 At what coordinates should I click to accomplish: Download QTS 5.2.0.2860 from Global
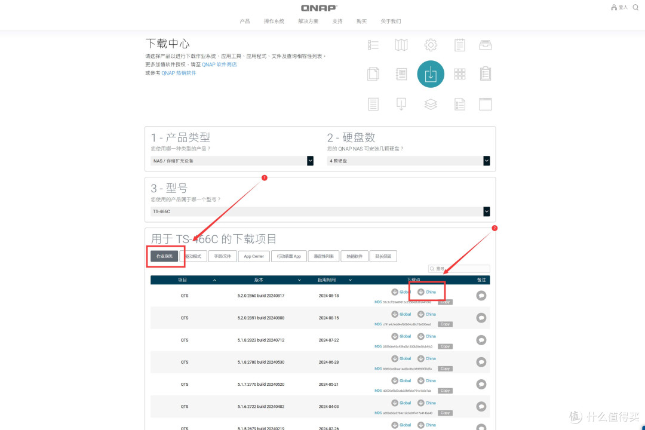401,291
